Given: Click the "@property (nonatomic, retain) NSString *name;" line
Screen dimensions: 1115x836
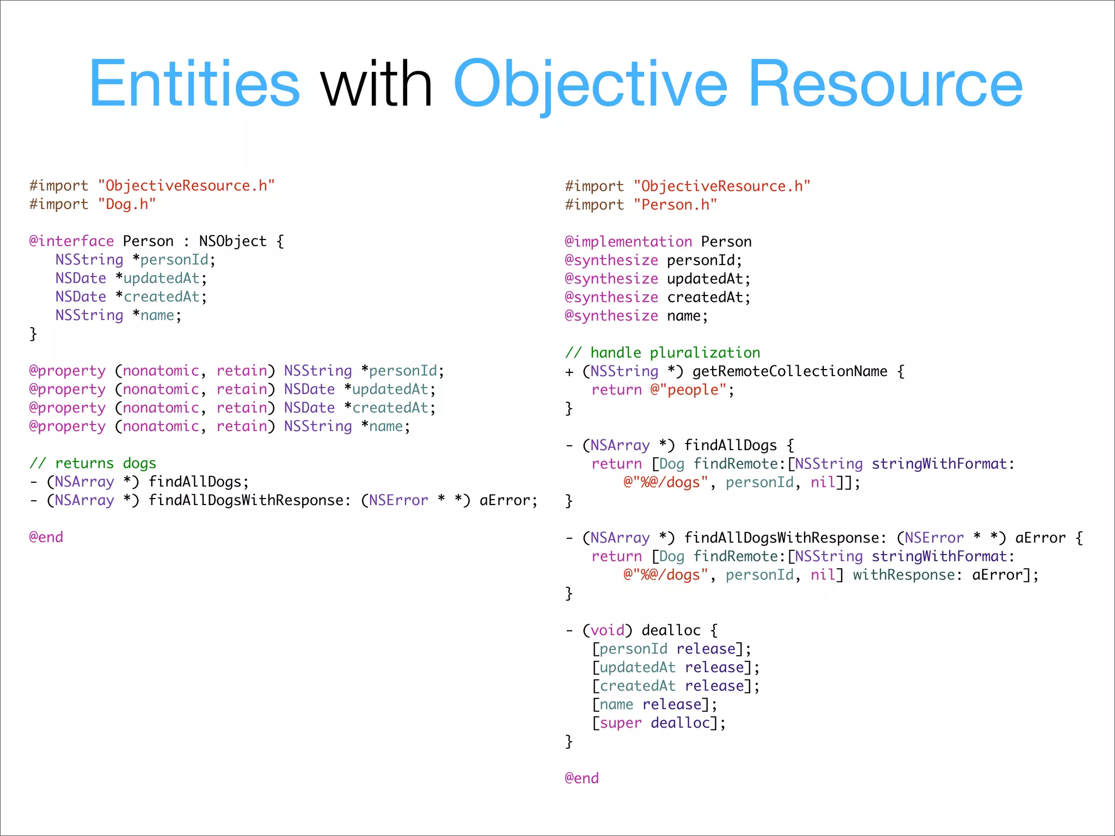Looking at the screenshot, I should pyautogui.click(x=220, y=427).
